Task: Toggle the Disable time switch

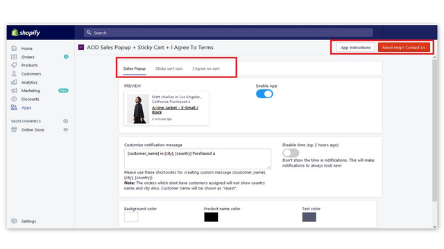Action: pyautogui.click(x=291, y=153)
